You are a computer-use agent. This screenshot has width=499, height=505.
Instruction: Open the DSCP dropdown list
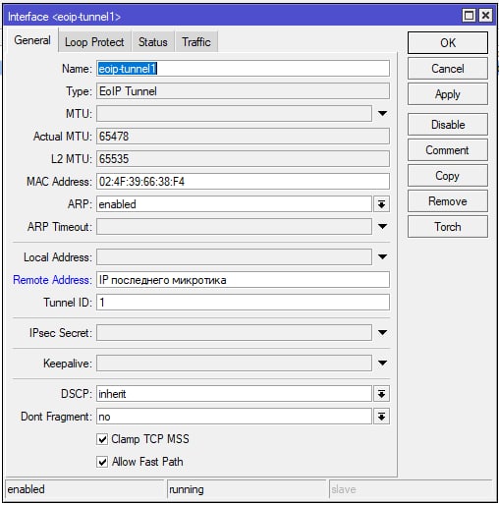381,394
